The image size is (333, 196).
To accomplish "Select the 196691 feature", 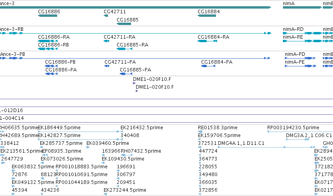I will coord(118,171).
